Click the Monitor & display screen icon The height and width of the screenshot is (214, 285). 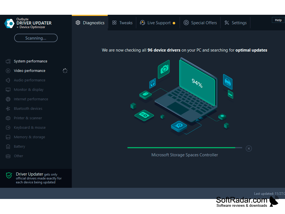[x=8, y=90]
